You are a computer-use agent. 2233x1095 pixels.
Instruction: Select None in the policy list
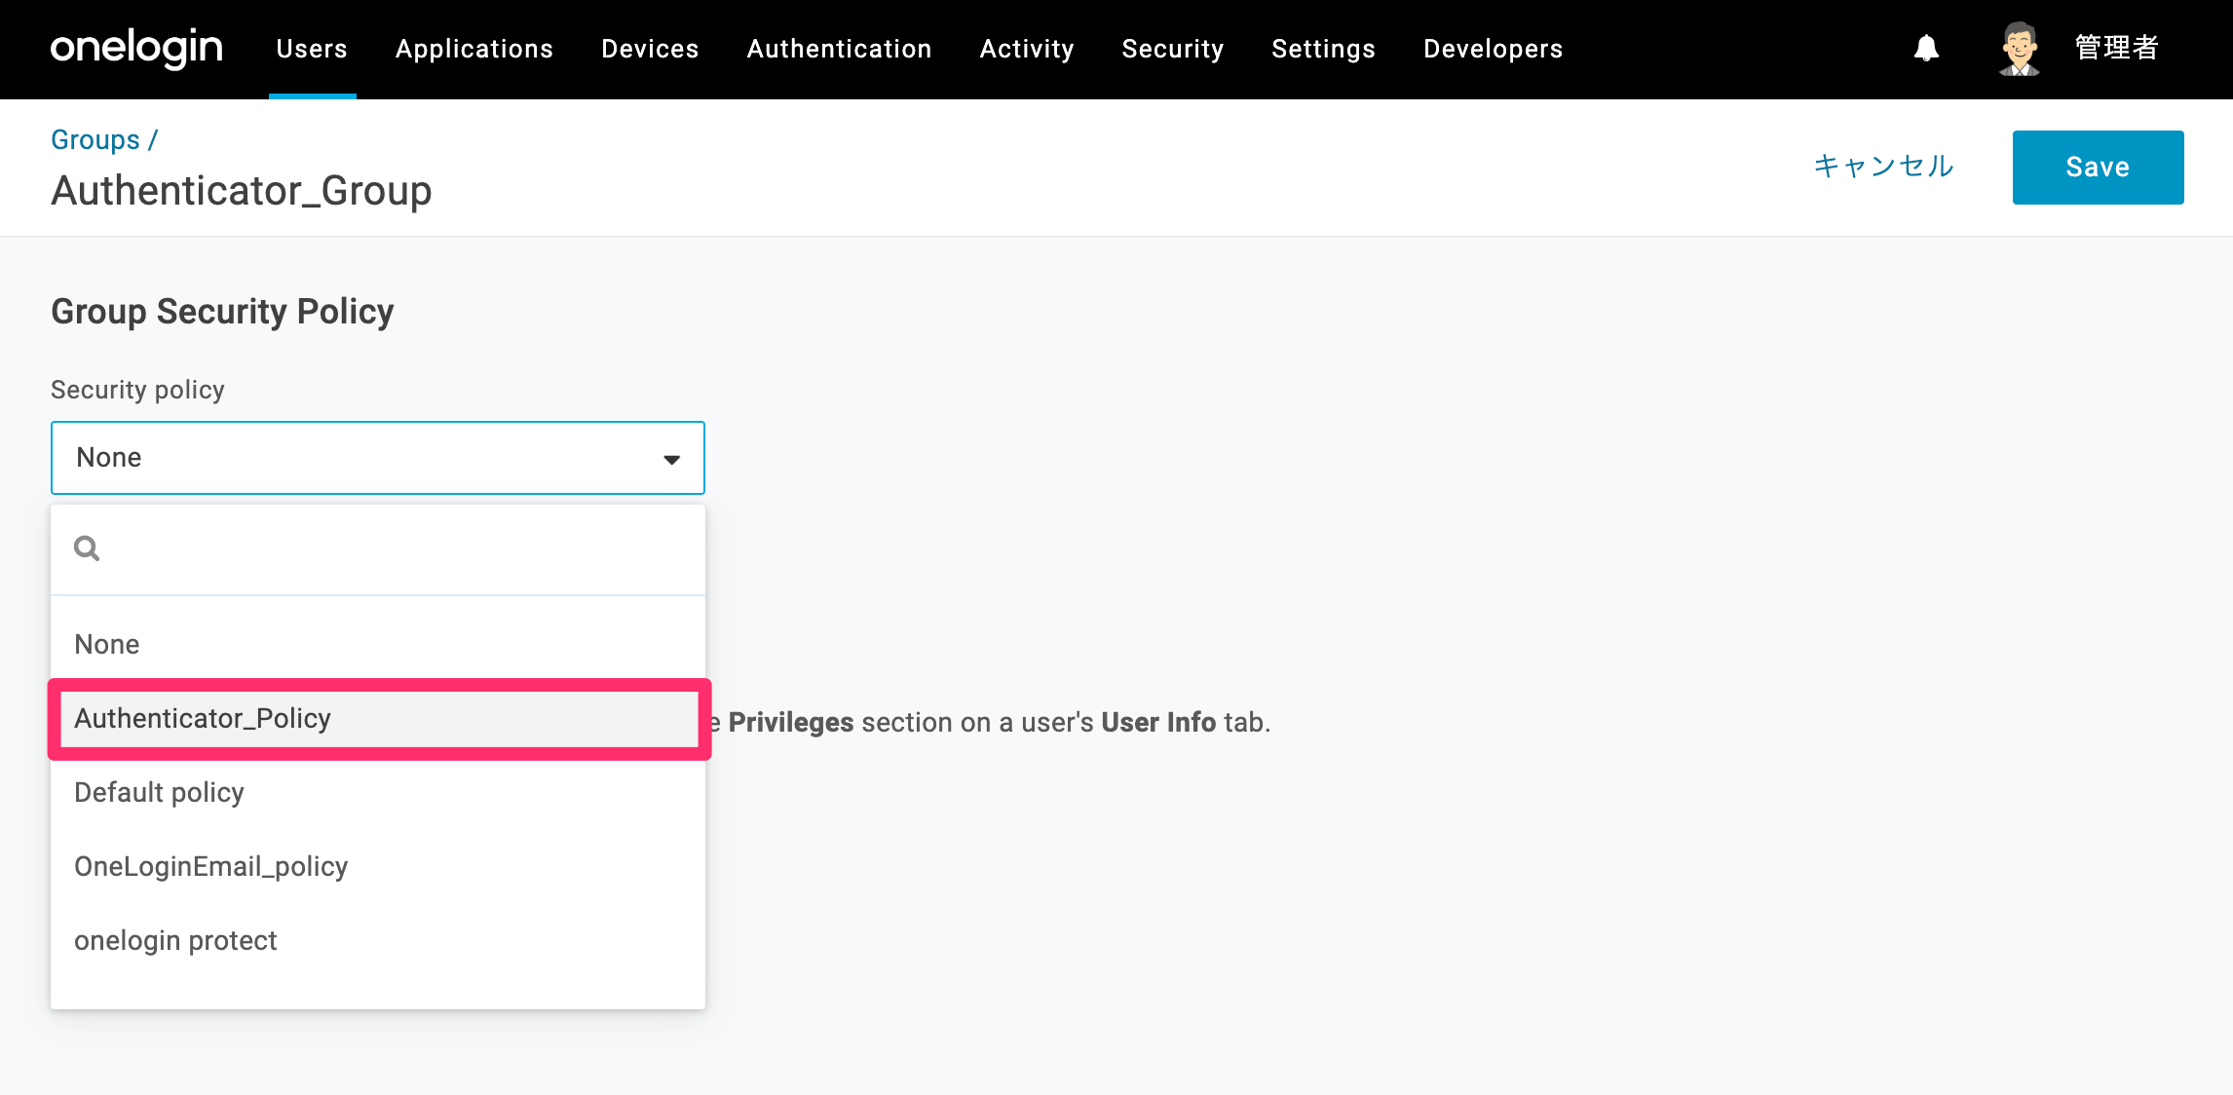[378, 644]
